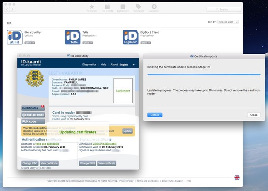Open the English language dropdown
Image resolution: width=268 pixels, height=191 pixels.
127,65
